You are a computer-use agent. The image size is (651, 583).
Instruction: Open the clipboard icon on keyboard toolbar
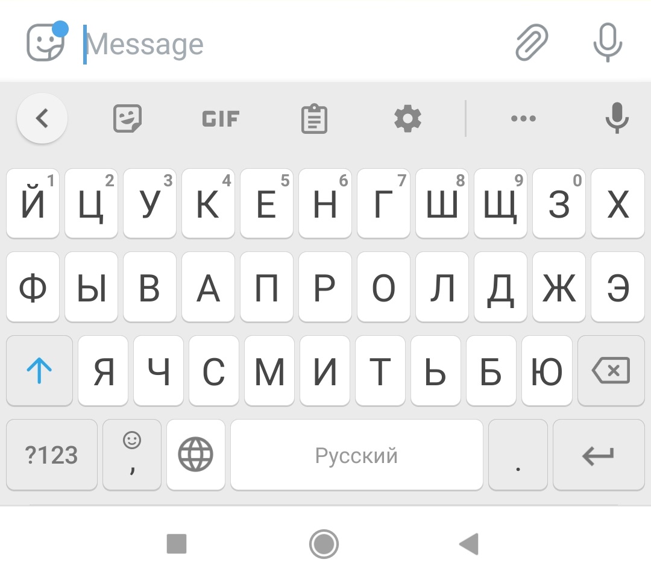pos(314,119)
